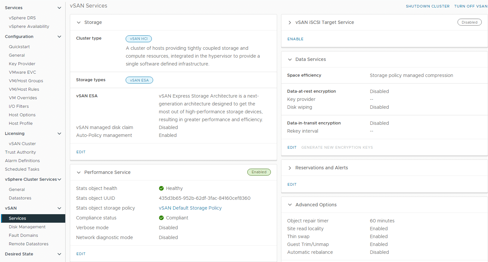The image size is (488, 262).
Task: Collapse the Desired State sidebar chevron
Action: (x=59, y=254)
